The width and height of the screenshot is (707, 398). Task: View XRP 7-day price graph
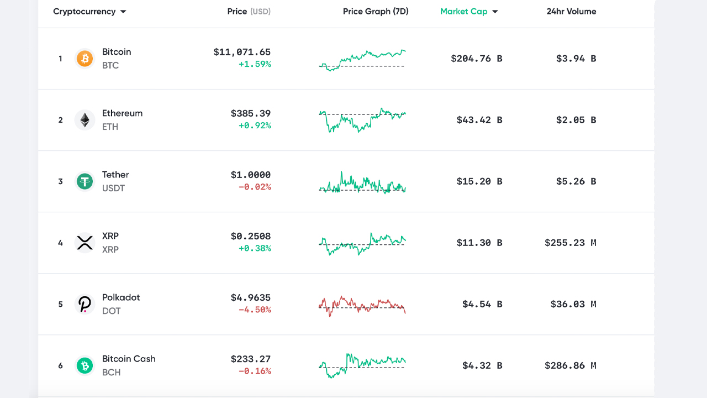coord(362,244)
